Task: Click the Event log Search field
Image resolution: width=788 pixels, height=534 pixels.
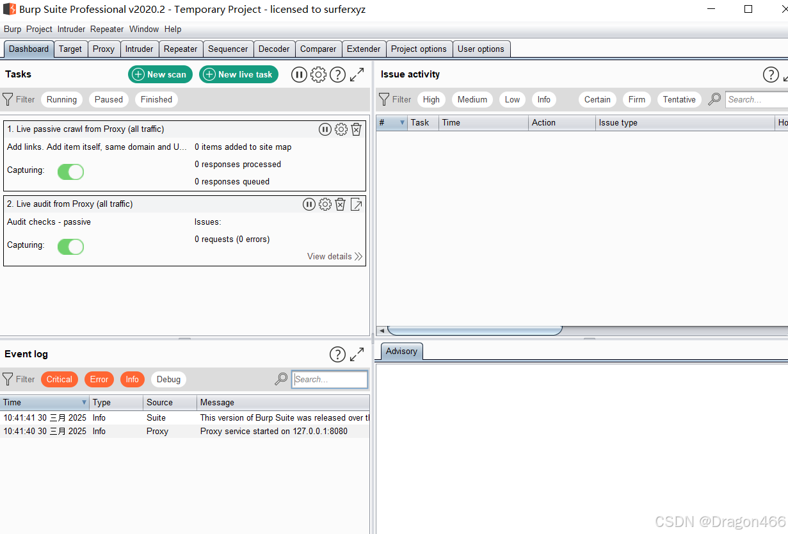Action: 330,379
